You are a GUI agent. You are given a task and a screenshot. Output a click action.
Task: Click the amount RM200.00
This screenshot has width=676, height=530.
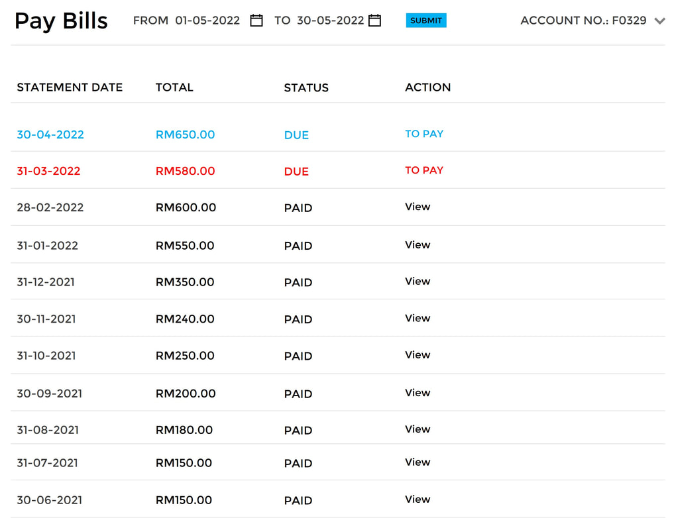186,394
